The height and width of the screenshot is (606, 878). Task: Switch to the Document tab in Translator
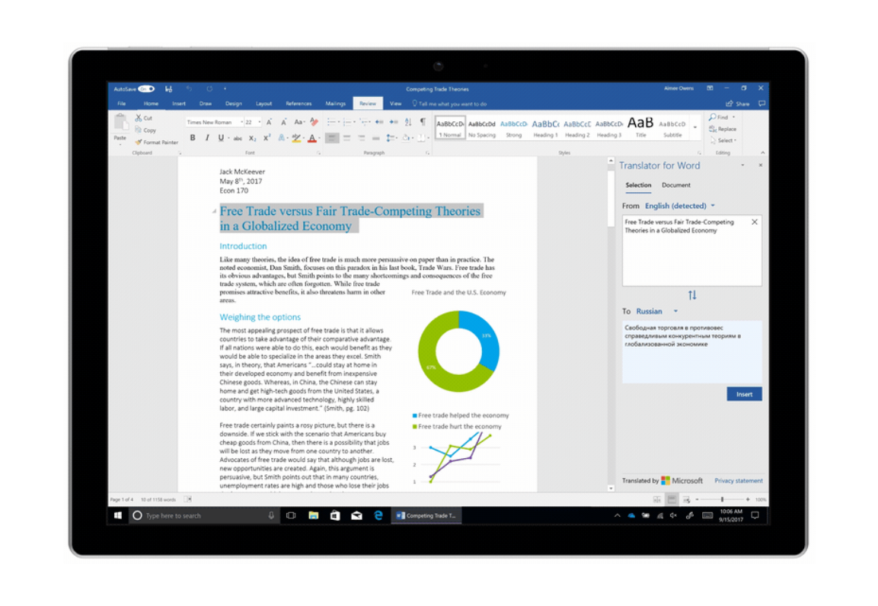pyautogui.click(x=675, y=185)
